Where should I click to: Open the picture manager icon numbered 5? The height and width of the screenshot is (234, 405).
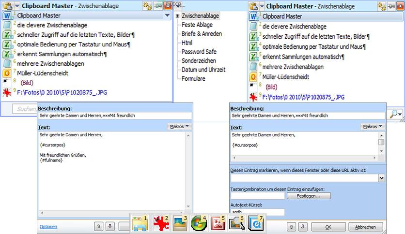(x=218, y=223)
